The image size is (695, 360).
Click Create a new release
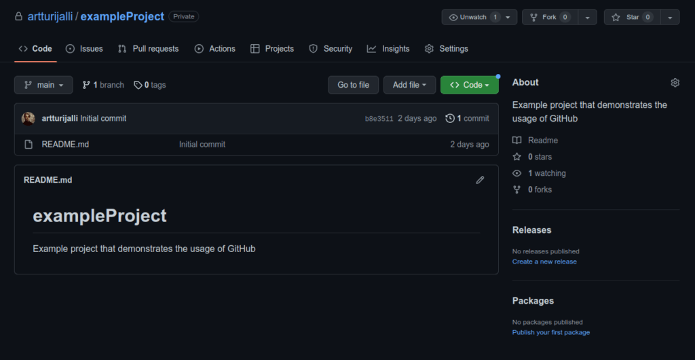point(544,262)
